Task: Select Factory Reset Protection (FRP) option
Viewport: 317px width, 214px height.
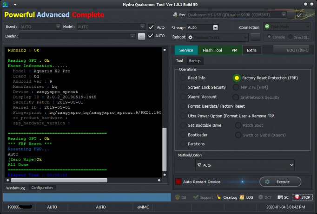Action: point(237,78)
